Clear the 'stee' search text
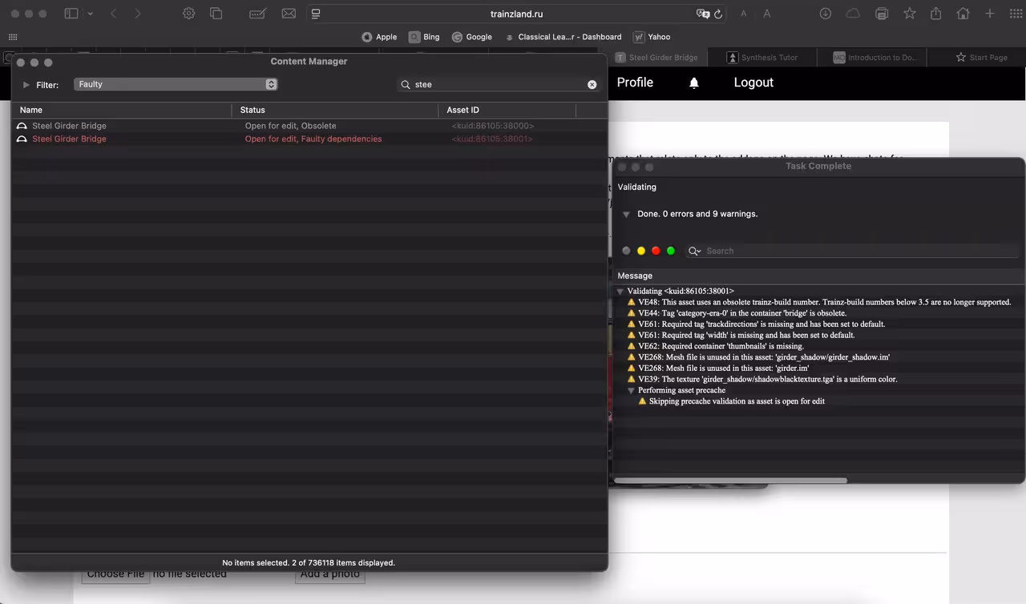The height and width of the screenshot is (604, 1026). 592,84
